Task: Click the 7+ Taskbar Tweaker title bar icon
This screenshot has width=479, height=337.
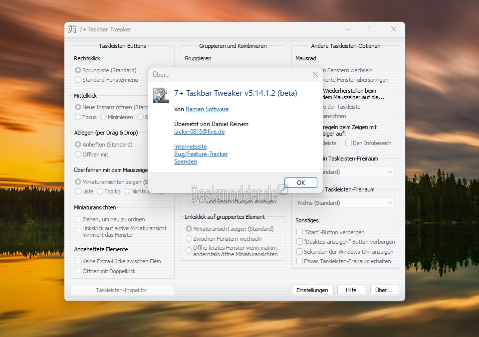Action: click(x=72, y=29)
